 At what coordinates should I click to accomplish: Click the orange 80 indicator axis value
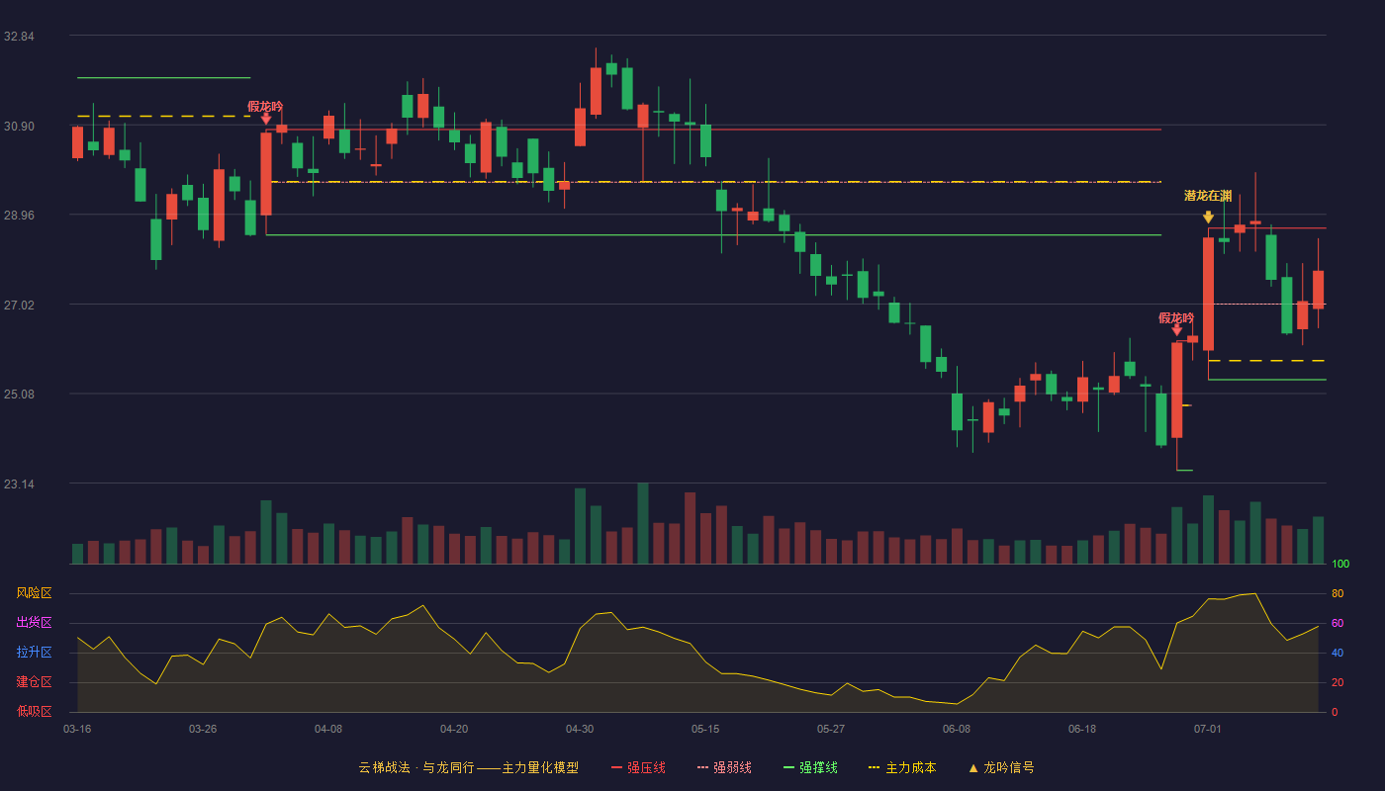click(x=1337, y=593)
